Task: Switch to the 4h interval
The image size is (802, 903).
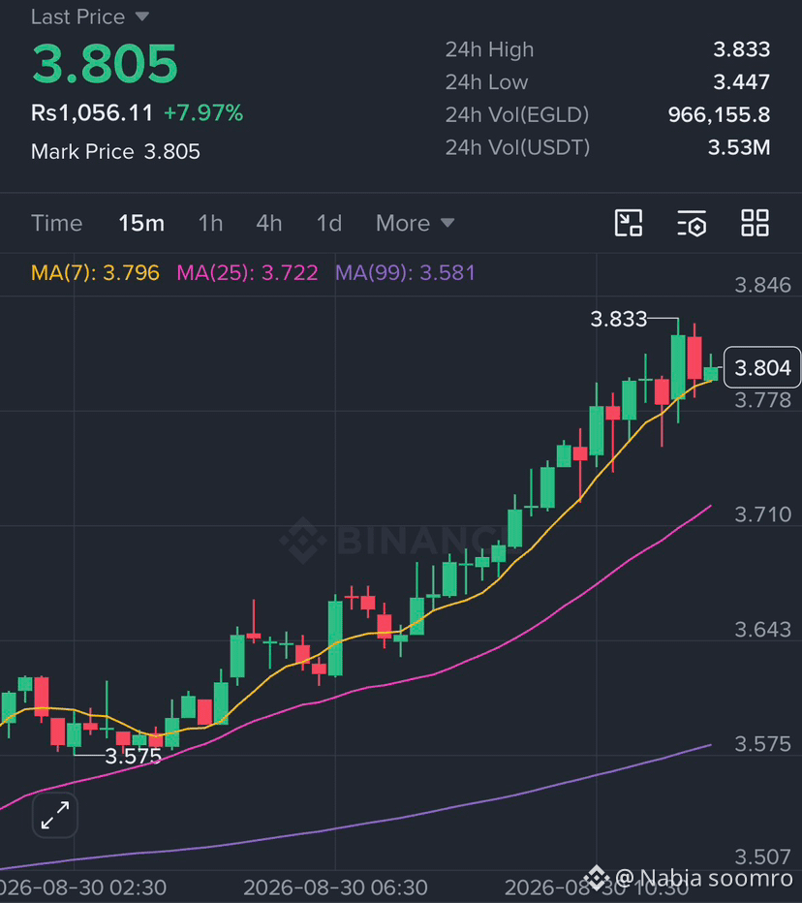Action: (269, 224)
